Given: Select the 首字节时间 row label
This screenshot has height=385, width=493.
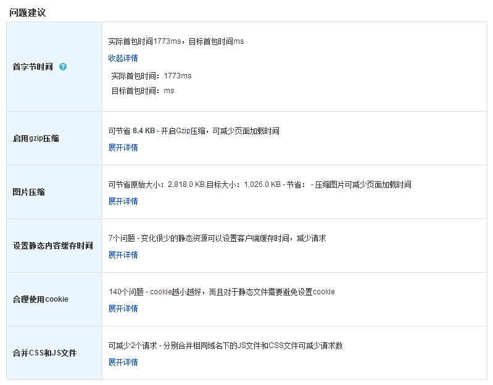Looking at the screenshot, I should [33, 67].
